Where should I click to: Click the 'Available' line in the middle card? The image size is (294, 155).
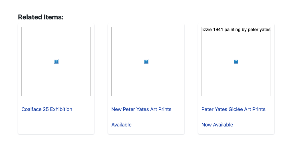pyautogui.click(x=121, y=125)
